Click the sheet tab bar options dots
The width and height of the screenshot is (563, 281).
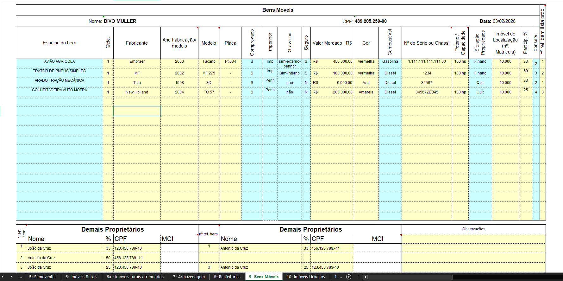pos(358,277)
